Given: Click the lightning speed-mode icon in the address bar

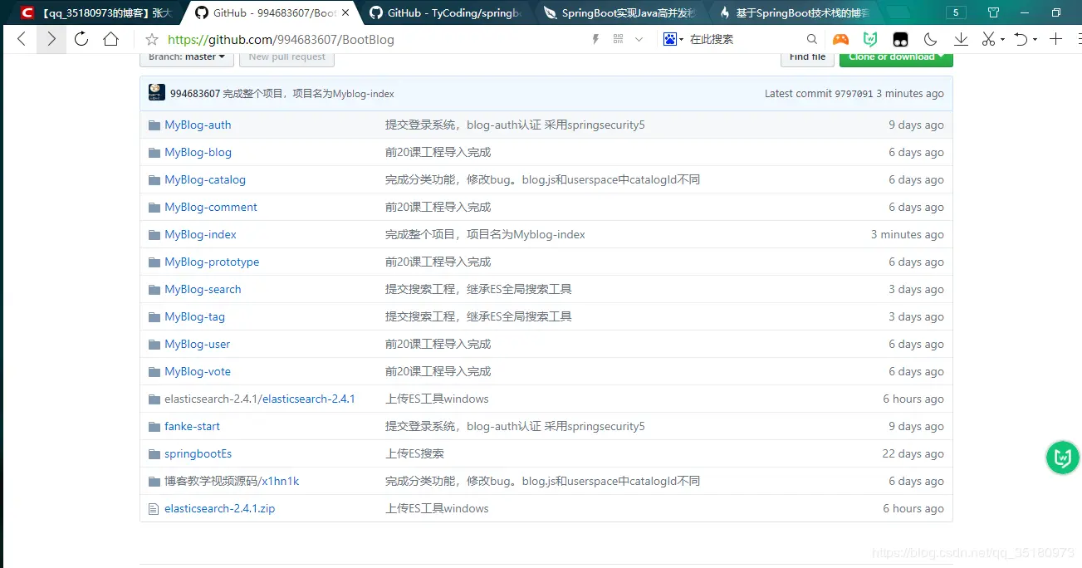Looking at the screenshot, I should 595,39.
